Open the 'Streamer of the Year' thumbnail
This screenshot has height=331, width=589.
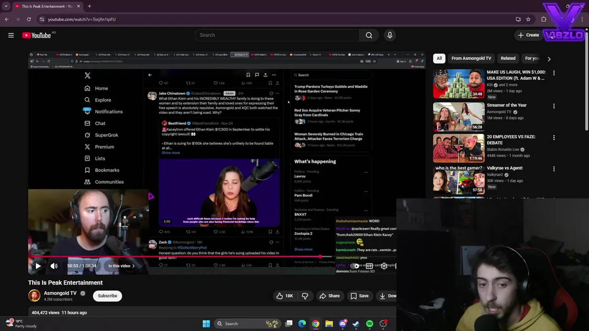(x=458, y=116)
